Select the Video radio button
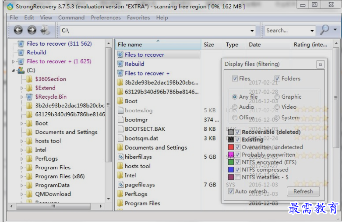 pyautogui.click(x=277, y=107)
